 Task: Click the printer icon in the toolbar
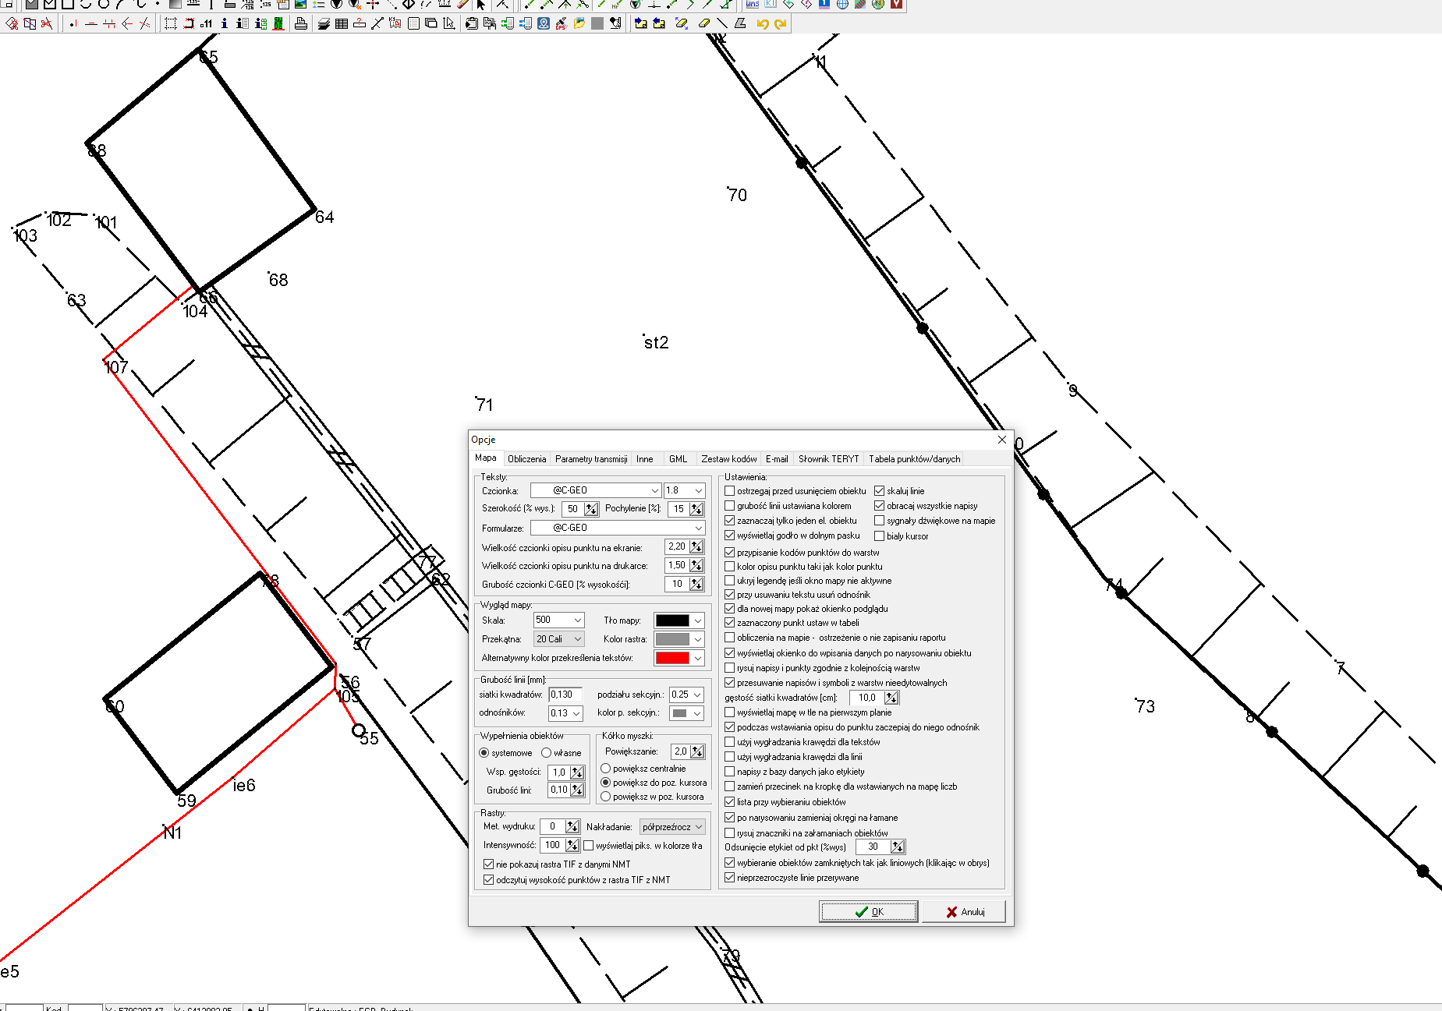click(x=301, y=23)
